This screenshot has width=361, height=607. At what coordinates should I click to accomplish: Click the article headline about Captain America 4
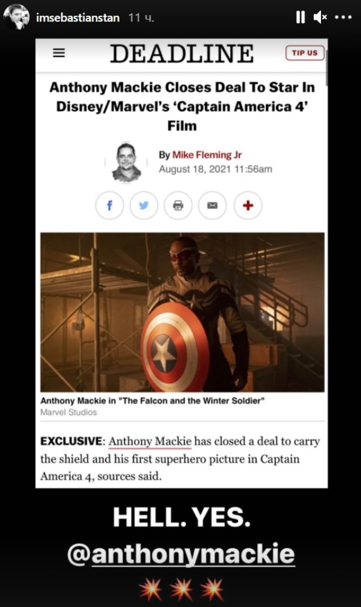[182, 106]
